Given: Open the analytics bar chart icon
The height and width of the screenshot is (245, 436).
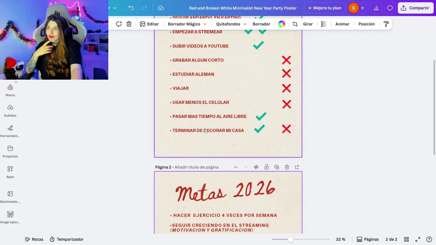Looking at the screenshot, I should point(376,8).
